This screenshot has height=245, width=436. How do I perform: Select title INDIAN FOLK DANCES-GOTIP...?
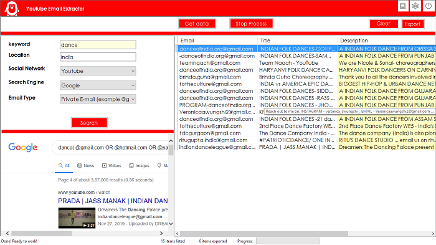click(x=297, y=49)
